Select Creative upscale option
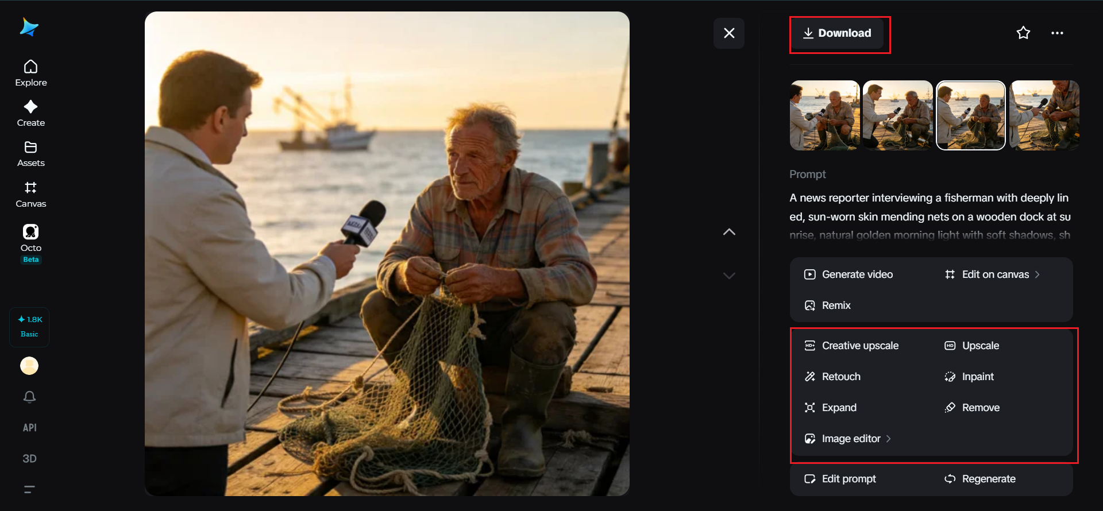 click(x=851, y=346)
